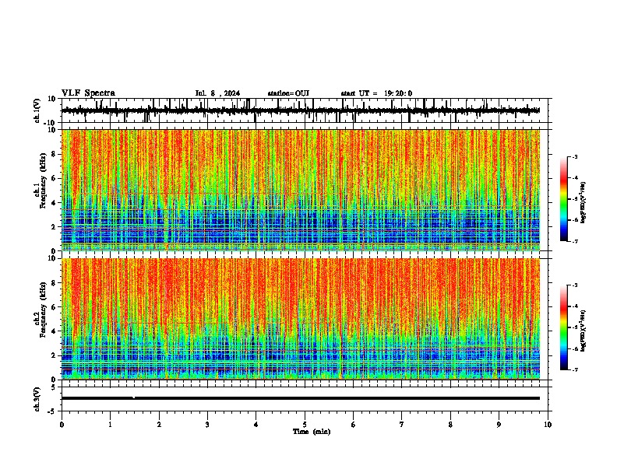Screen dimensions: 617x476
Task: Click the 8 kHz tick on ch.2 frequency axis
Action: (55, 283)
